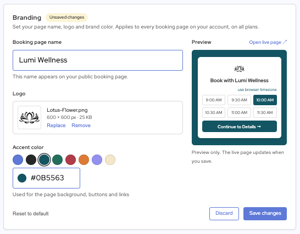Click the use browser timezone link
Image resolution: width=300 pixels, height=234 pixels.
(257, 89)
